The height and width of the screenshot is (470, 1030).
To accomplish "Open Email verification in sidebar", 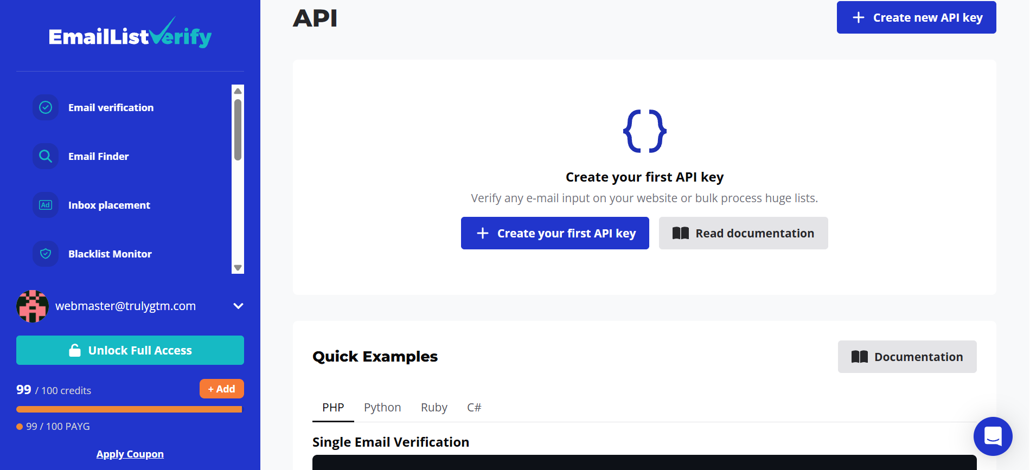I will tap(111, 107).
